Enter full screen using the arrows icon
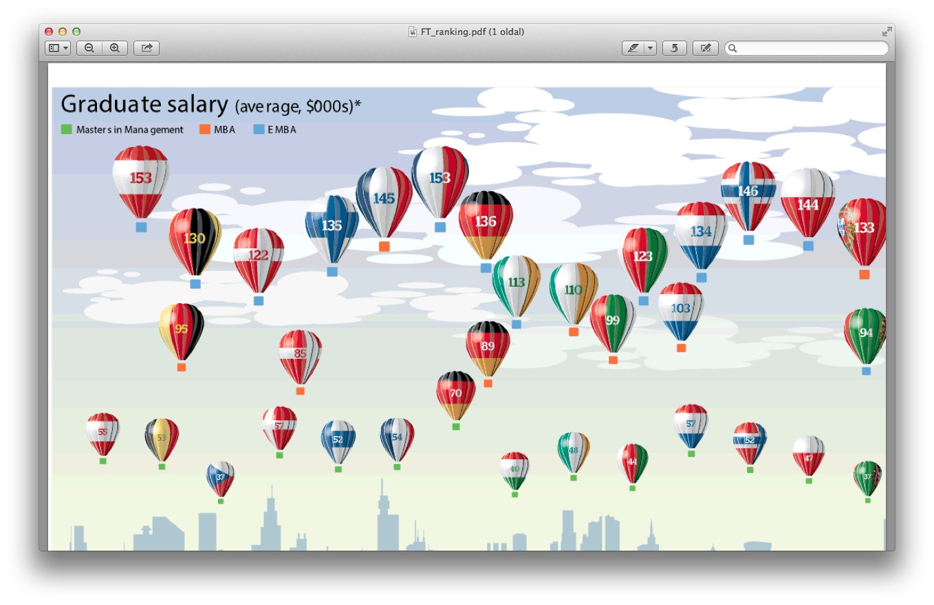This screenshot has width=934, height=605. [887, 32]
